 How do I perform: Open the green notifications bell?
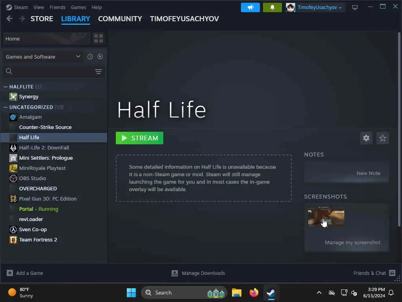click(272, 7)
